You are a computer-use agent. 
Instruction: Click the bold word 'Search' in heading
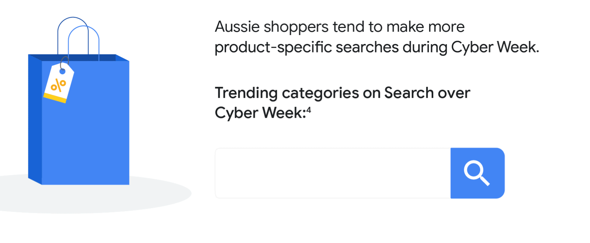coord(409,93)
